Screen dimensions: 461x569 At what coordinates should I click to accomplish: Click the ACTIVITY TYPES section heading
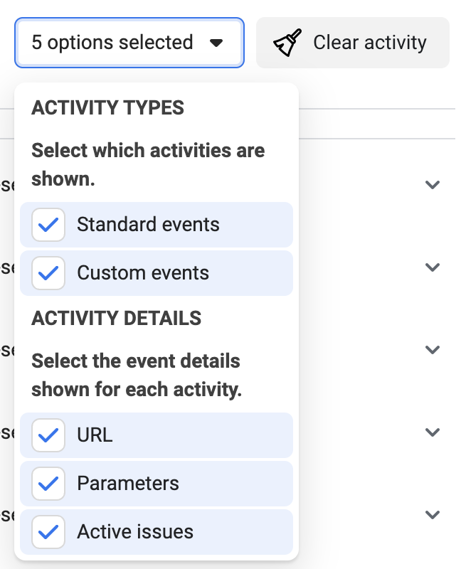pyautogui.click(x=108, y=108)
